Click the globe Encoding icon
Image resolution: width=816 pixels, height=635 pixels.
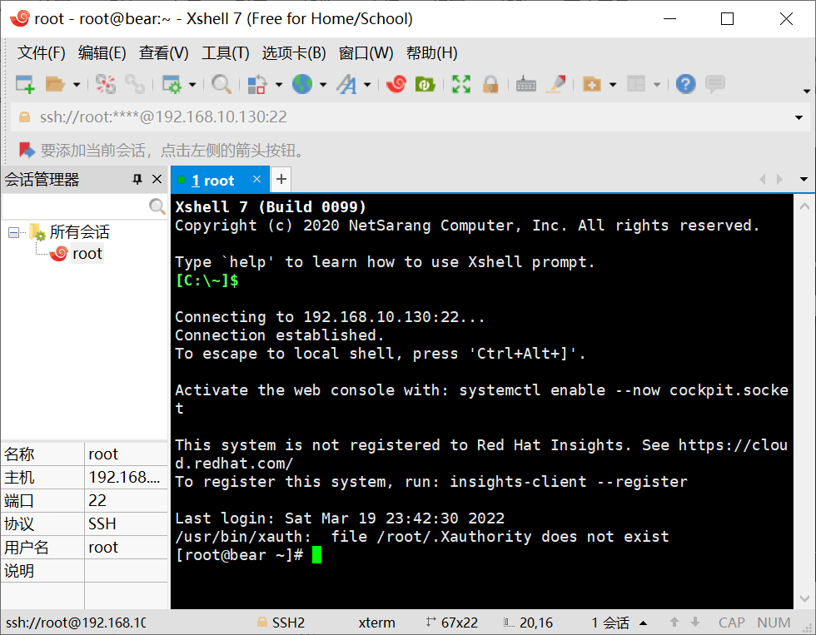[x=301, y=84]
